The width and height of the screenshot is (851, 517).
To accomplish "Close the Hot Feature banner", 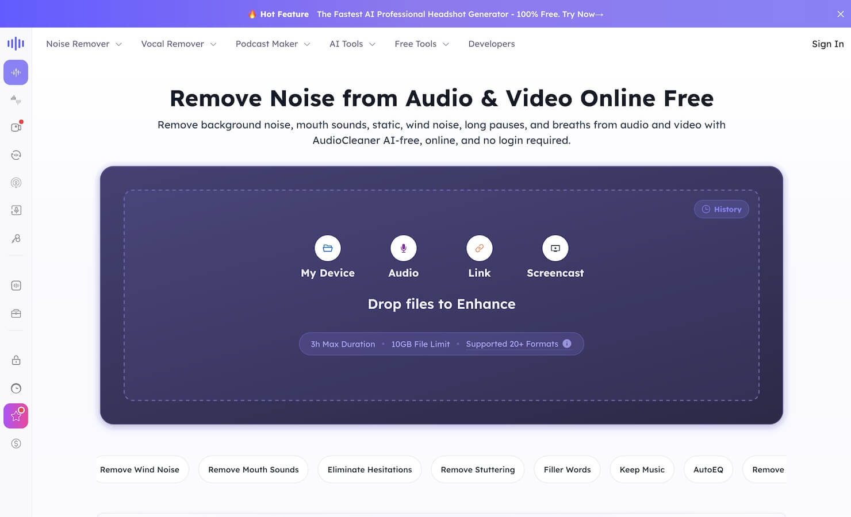I will coord(841,14).
